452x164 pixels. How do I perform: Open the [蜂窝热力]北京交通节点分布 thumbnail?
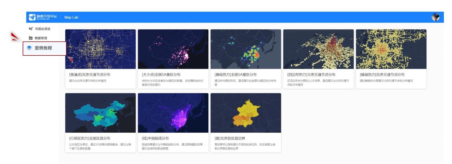click(391, 49)
